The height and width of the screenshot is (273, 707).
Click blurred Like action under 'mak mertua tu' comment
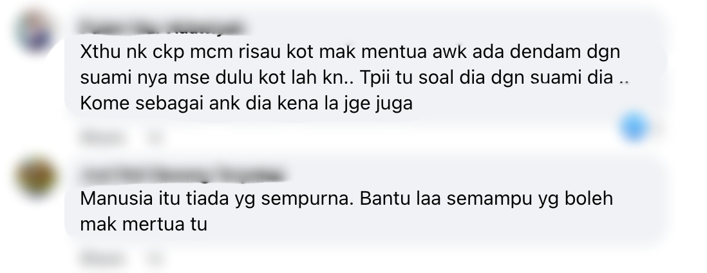click(102, 259)
